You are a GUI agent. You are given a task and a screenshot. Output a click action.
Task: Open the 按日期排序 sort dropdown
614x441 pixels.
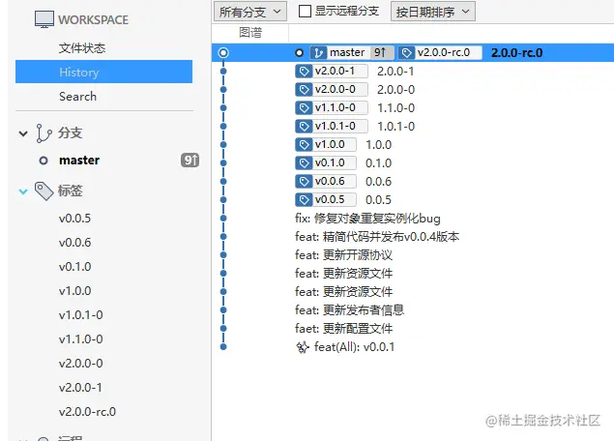point(433,12)
